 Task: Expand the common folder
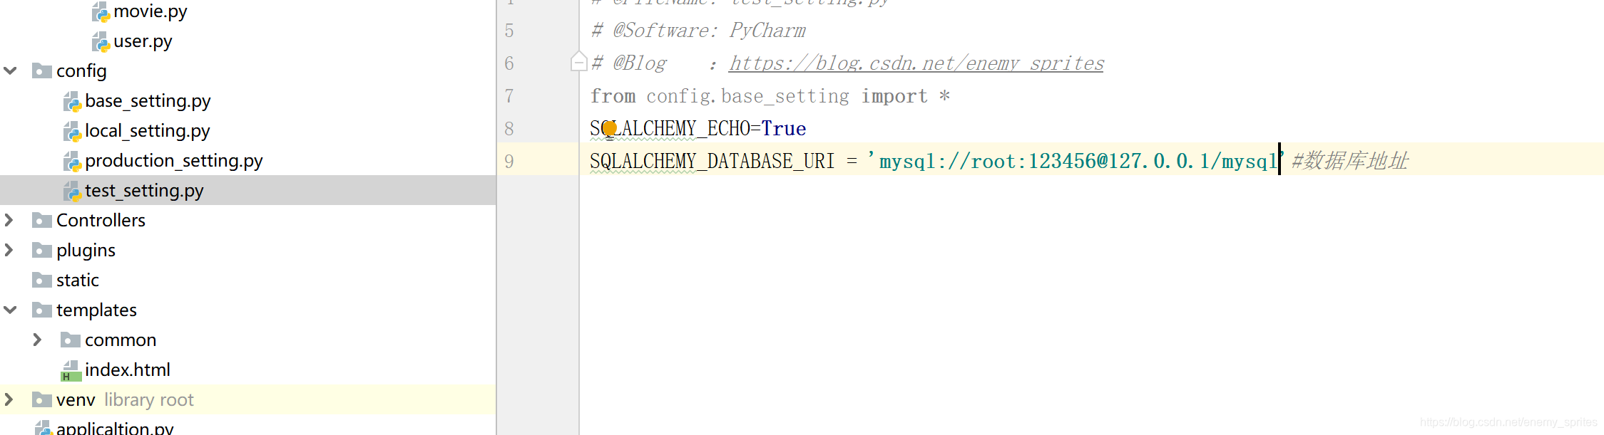[38, 340]
